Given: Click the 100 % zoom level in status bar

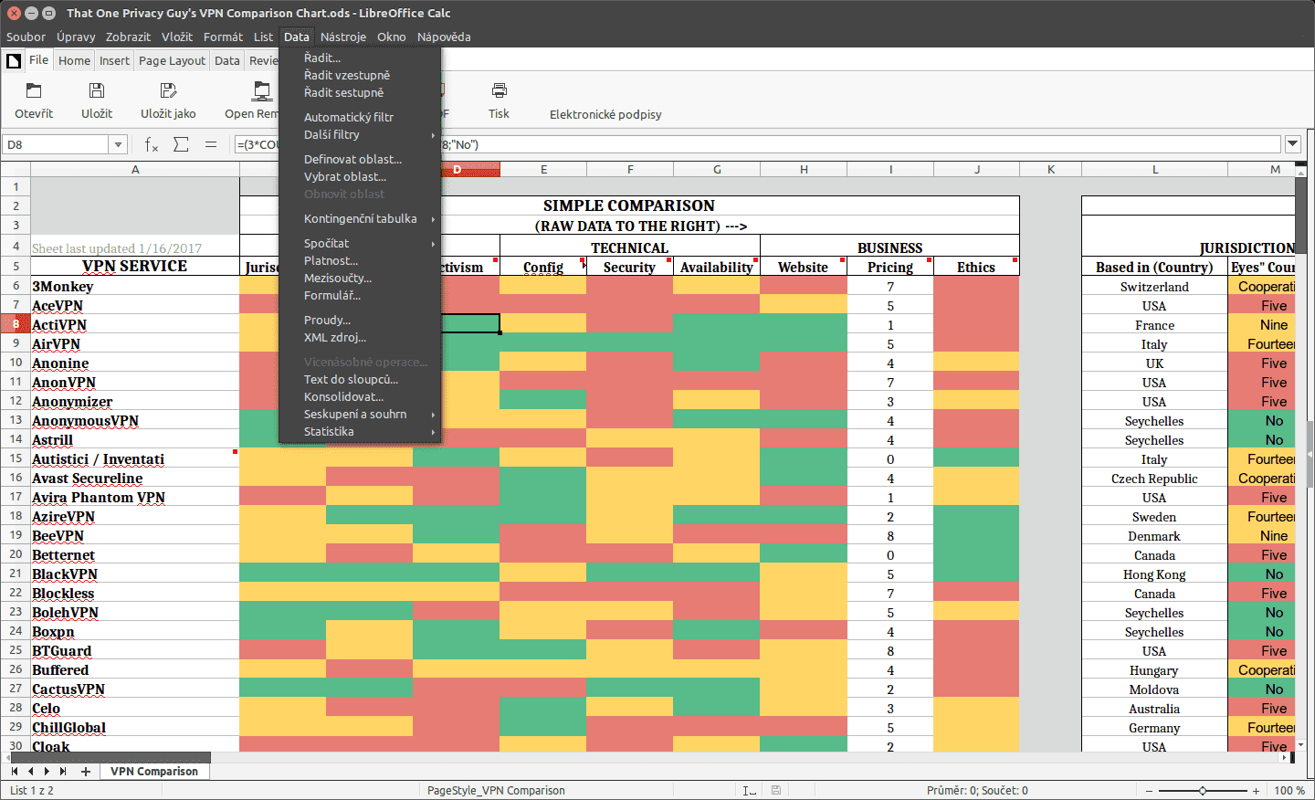Looking at the screenshot, I should tap(1289, 791).
